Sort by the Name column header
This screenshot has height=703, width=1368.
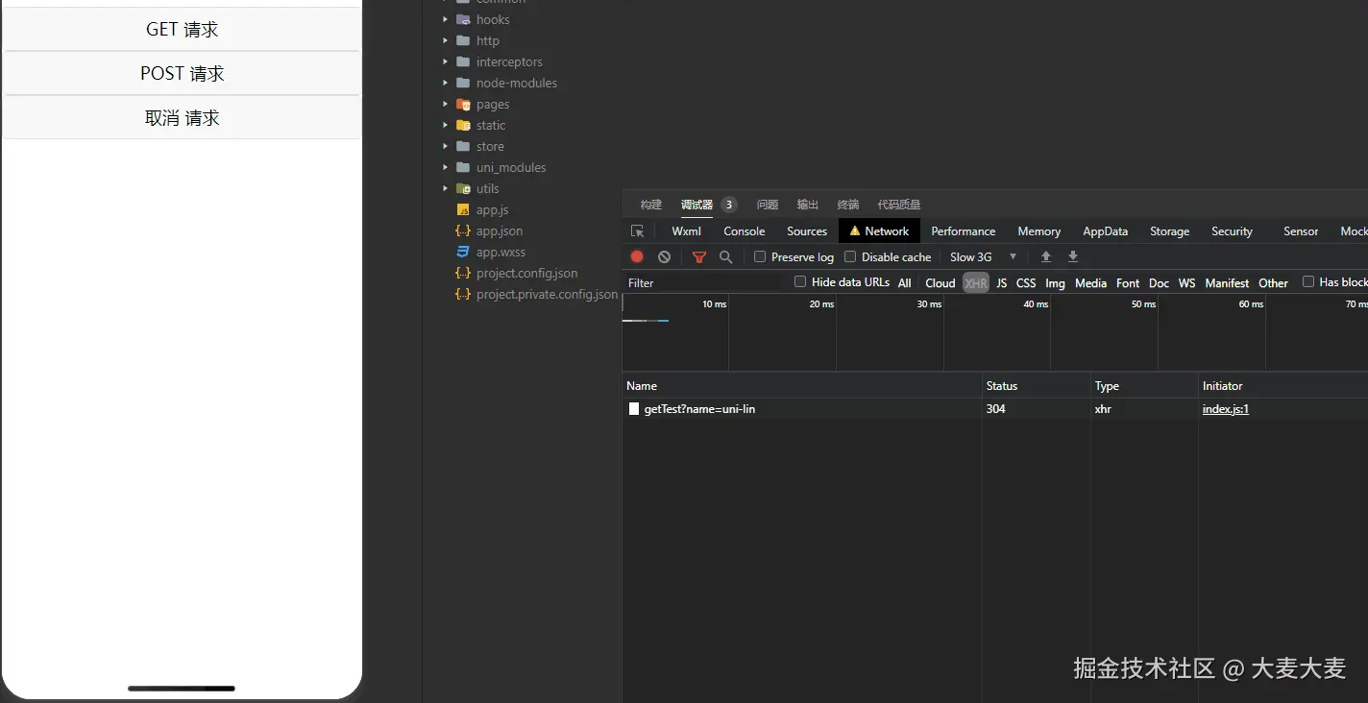pos(801,386)
